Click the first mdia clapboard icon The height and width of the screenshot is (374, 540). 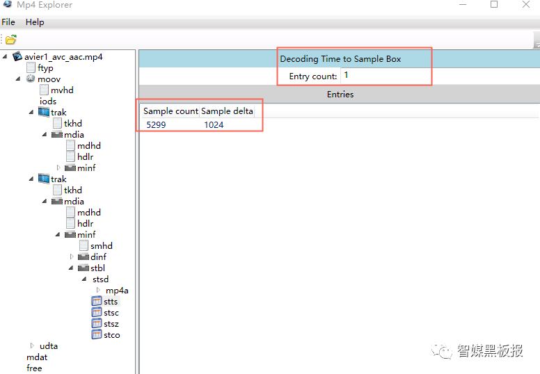(57, 135)
